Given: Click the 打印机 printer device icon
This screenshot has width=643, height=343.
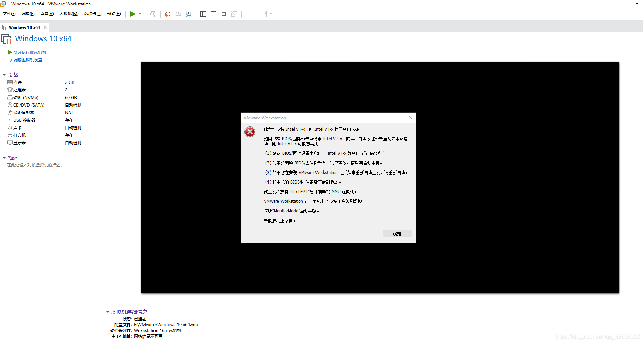Looking at the screenshot, I should [10, 135].
